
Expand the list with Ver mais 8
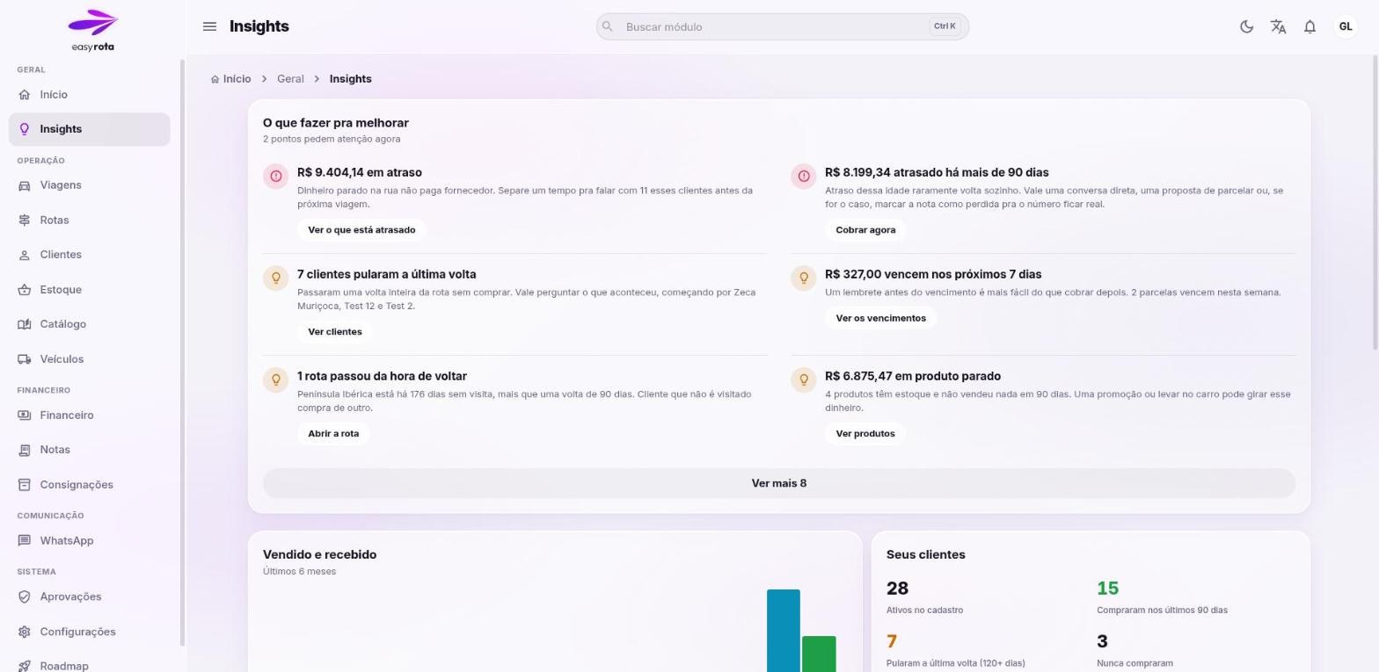[x=779, y=483]
